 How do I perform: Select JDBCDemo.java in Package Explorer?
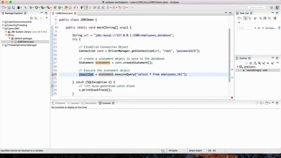pyautogui.click(x=25, y=42)
